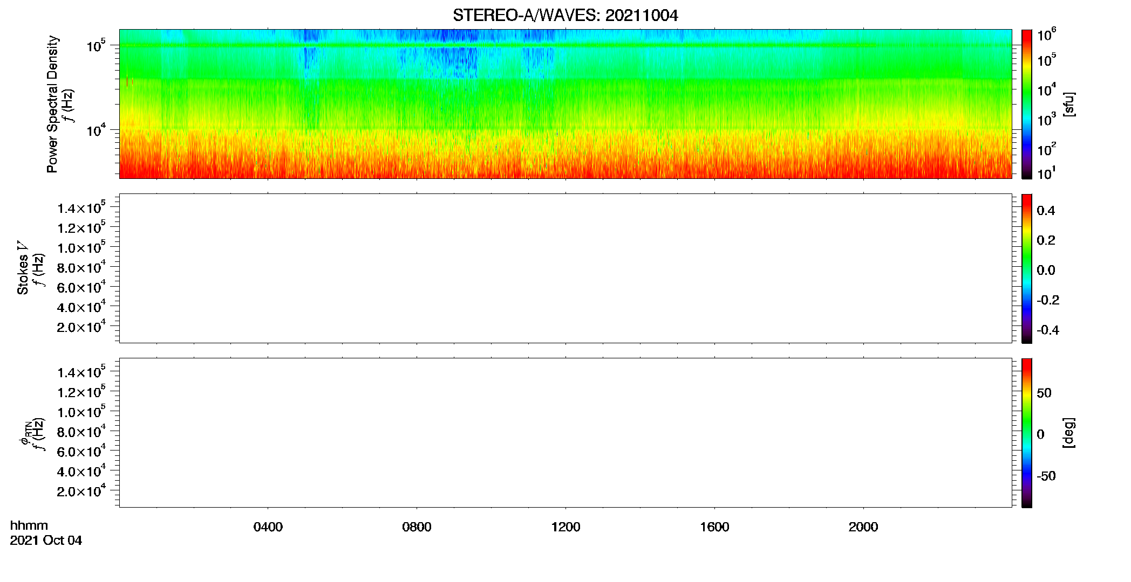This screenshot has width=1131, height=582.
Task: Click the 10^5 tick on the spectrogram frequency axis
Action: 96,46
